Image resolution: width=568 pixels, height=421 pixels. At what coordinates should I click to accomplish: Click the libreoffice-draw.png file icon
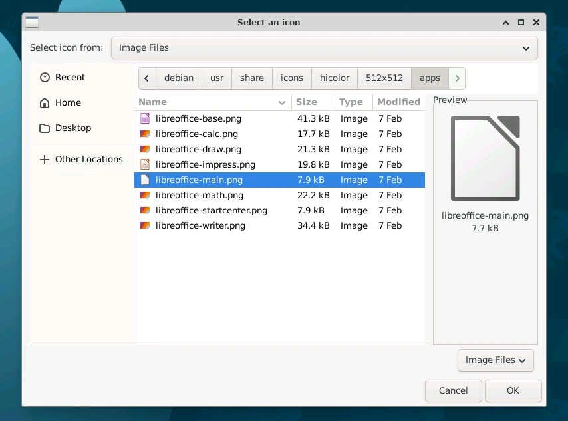(145, 149)
